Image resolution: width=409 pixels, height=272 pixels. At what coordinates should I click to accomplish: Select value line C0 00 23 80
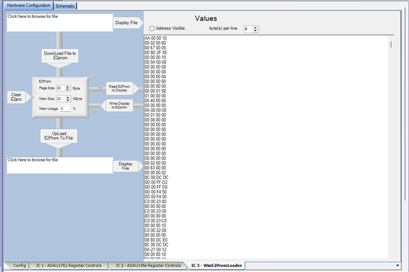coord(156,202)
